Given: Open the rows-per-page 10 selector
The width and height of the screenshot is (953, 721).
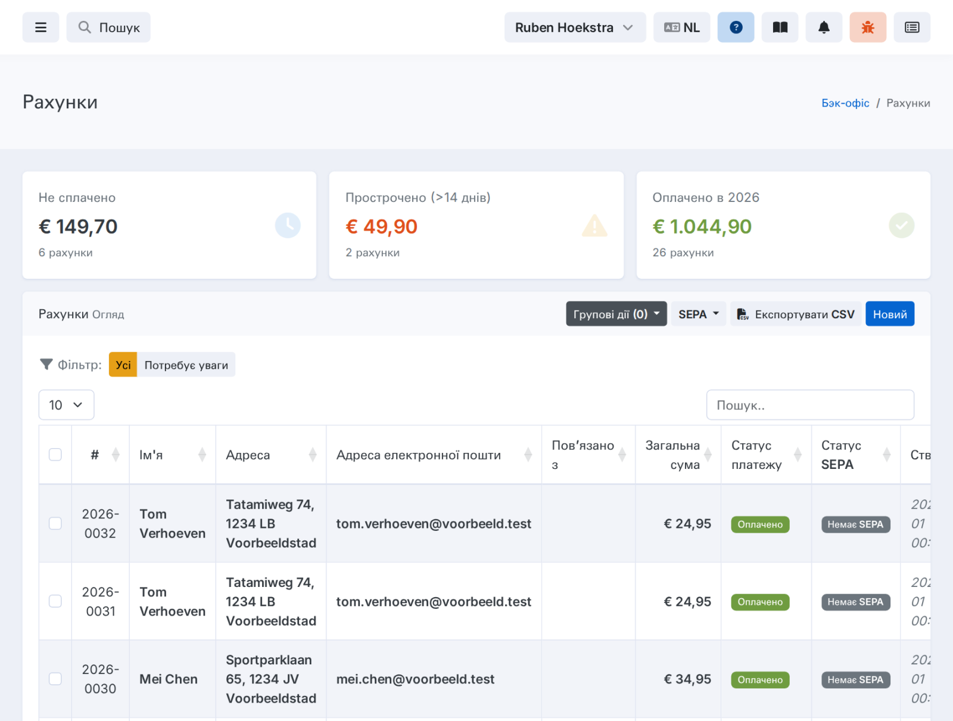Looking at the screenshot, I should pyautogui.click(x=66, y=405).
